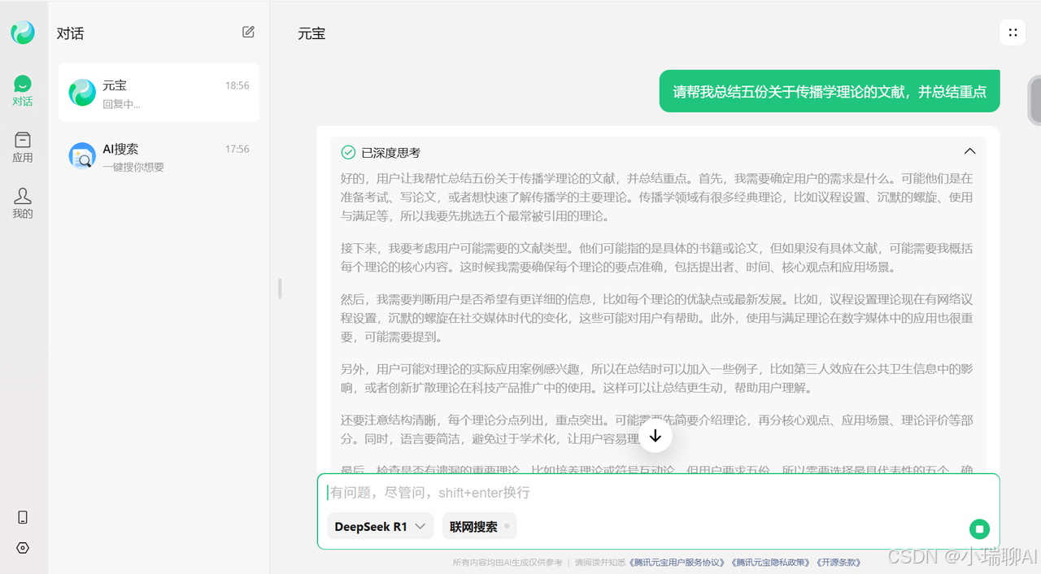Click the Yuanbao logo at top left
Viewport: 1041px width, 574px height.
23,33
